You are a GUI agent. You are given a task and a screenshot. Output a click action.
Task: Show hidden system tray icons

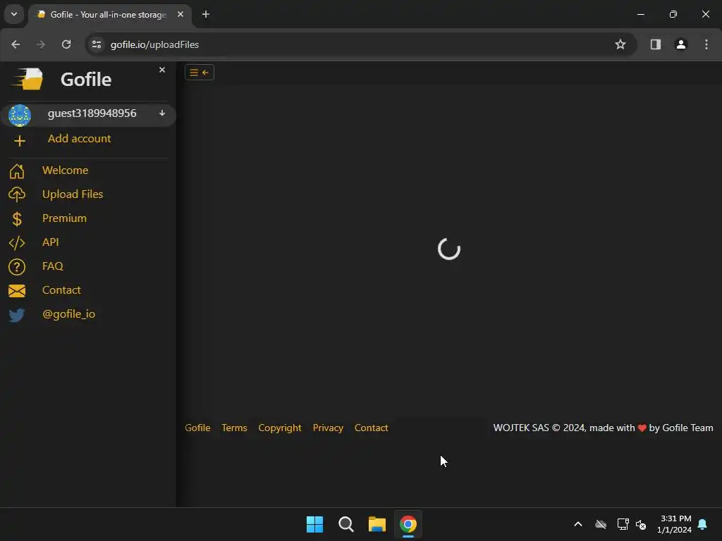tap(578, 524)
